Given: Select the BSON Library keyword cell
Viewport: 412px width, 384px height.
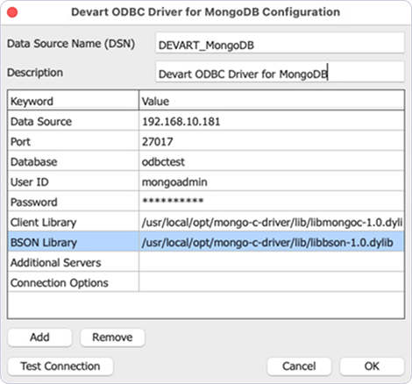Looking at the screenshot, I should click(74, 242).
